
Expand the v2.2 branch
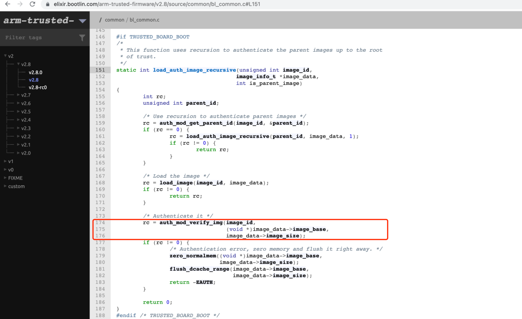pyautogui.click(x=19, y=136)
